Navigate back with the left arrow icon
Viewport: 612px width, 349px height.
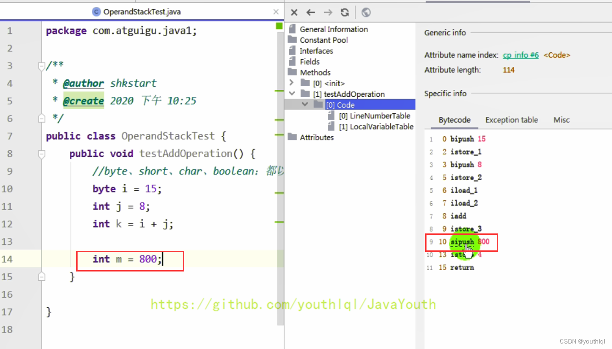tap(311, 12)
